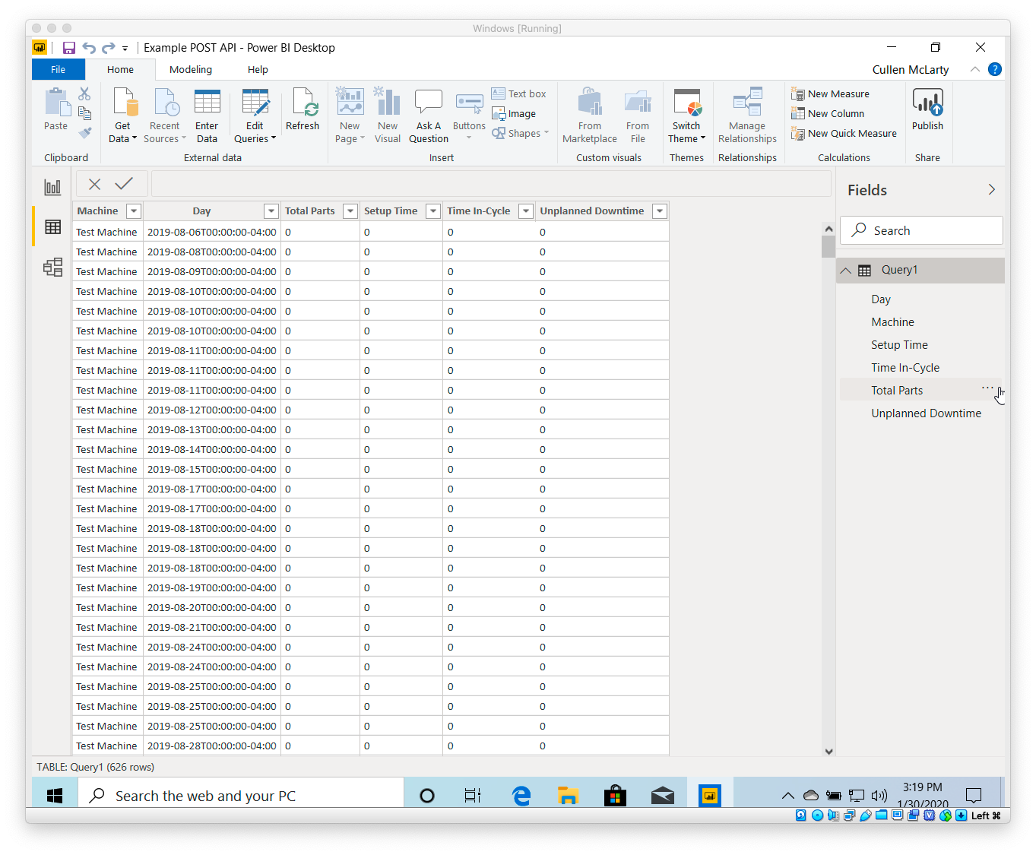This screenshot has height=855, width=1036.
Task: Switch to Report view
Action: [x=52, y=187]
